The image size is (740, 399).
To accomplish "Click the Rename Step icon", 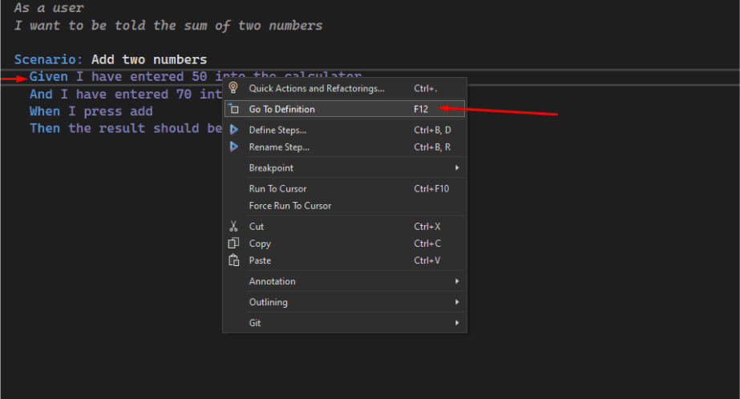I will [233, 147].
